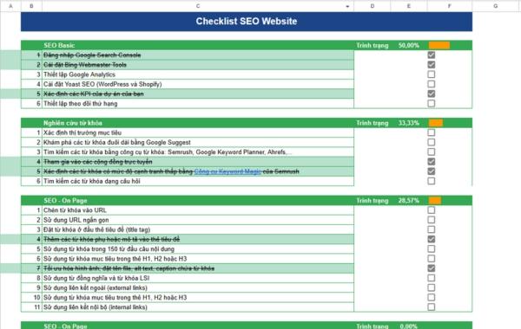Select column F header
The image size is (521, 329).
point(450,6)
